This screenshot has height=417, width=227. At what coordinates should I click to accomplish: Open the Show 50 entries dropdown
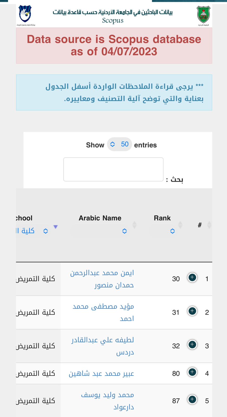pyautogui.click(x=120, y=144)
